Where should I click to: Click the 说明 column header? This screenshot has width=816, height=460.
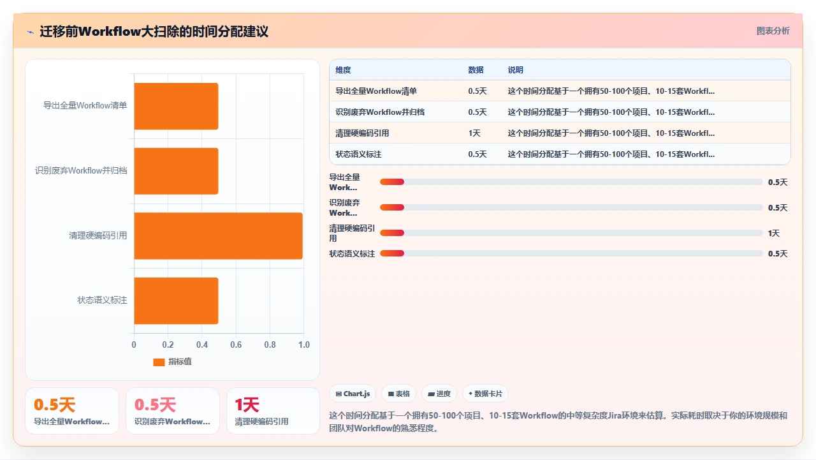click(515, 70)
